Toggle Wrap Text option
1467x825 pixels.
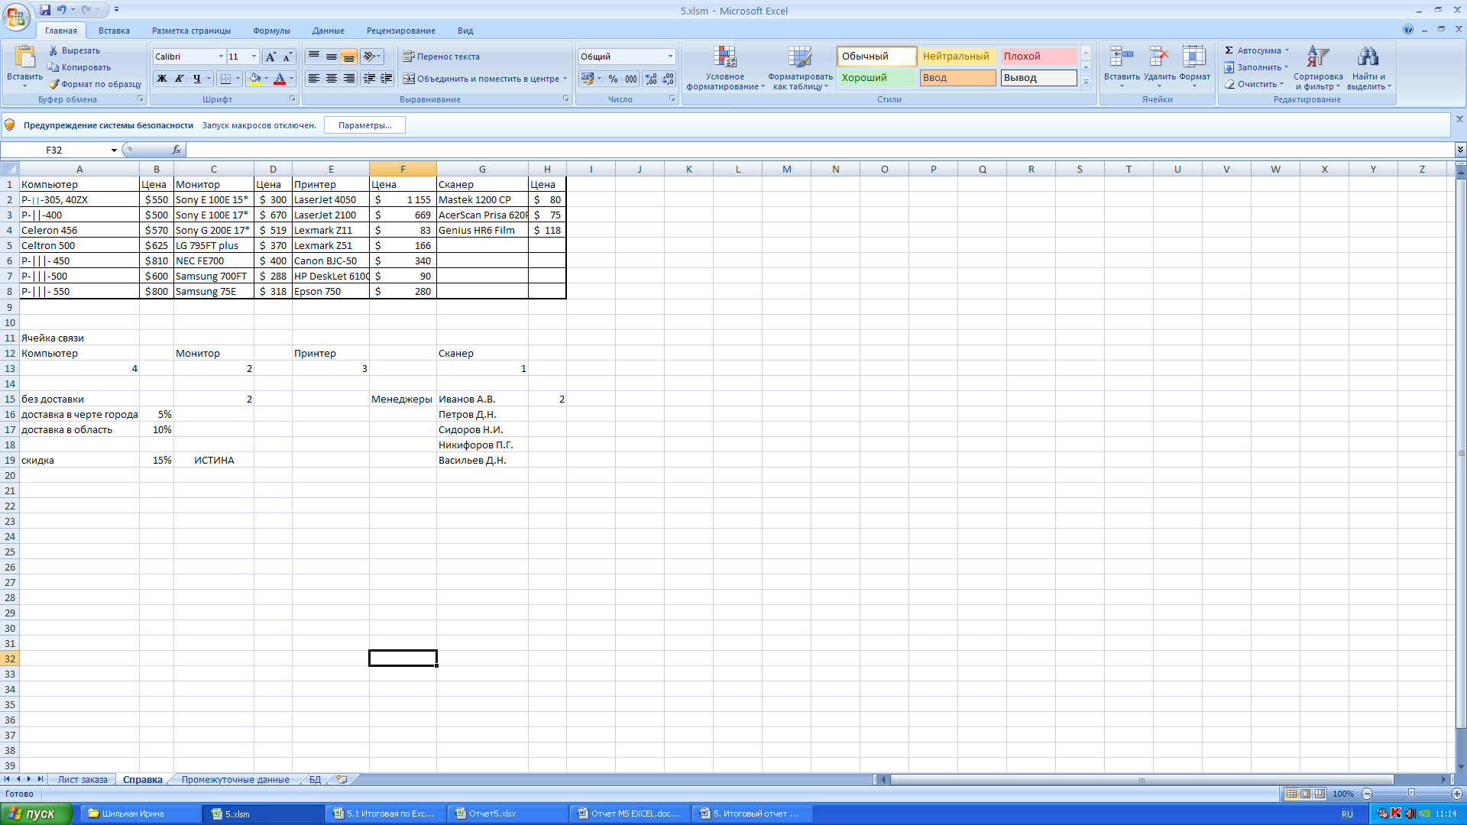441,57
